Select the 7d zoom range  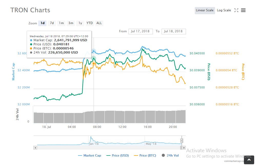[52, 23]
